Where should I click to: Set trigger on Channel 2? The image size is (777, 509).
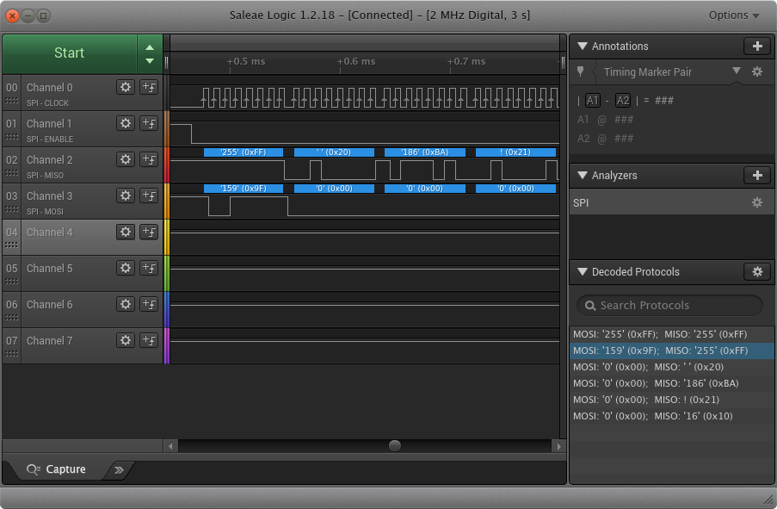click(x=149, y=159)
